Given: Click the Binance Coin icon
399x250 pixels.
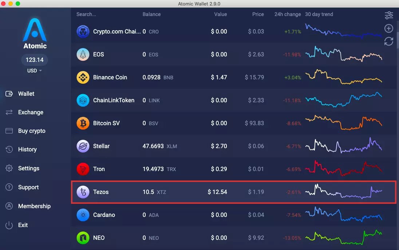Looking at the screenshot, I should pyautogui.click(x=83, y=77).
